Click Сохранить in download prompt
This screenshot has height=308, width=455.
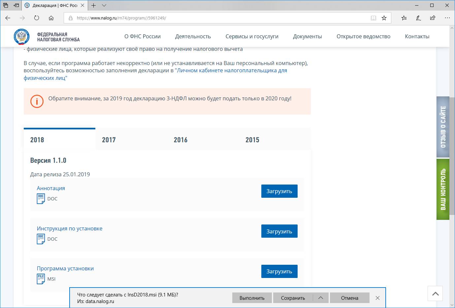tap(293, 298)
